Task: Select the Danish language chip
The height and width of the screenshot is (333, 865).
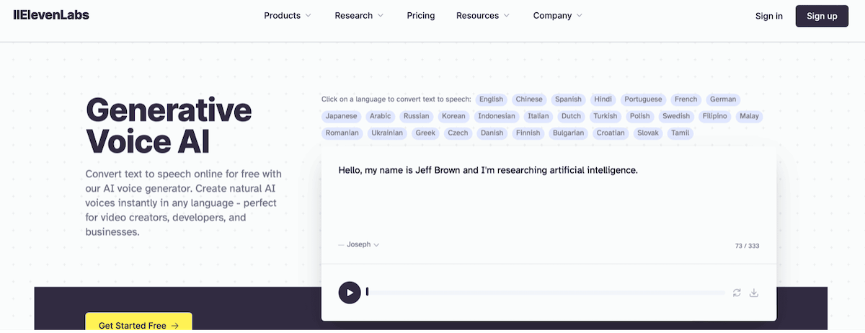Action: [492, 133]
